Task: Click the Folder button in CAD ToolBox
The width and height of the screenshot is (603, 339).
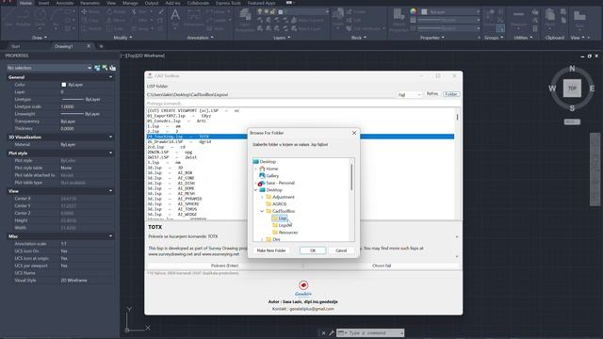Action: (x=451, y=94)
